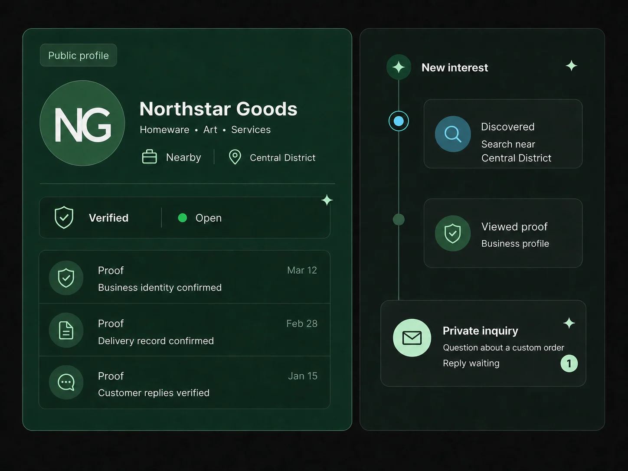Select the blue active timeline marker
Screen dimensions: 628x471
pos(399,121)
